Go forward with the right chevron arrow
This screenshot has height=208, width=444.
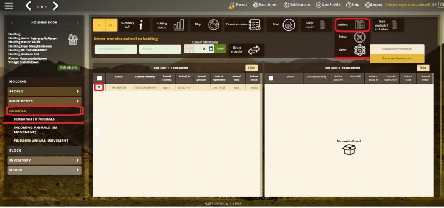[56, 6]
